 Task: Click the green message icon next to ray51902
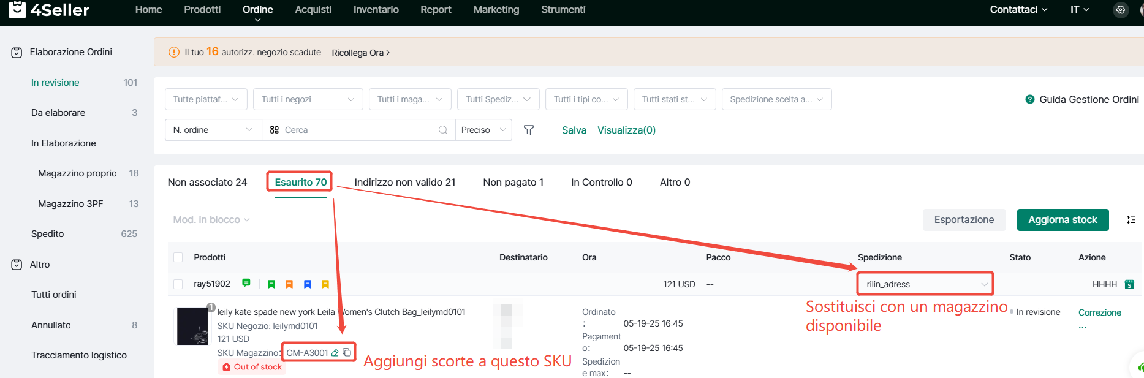pyautogui.click(x=246, y=283)
